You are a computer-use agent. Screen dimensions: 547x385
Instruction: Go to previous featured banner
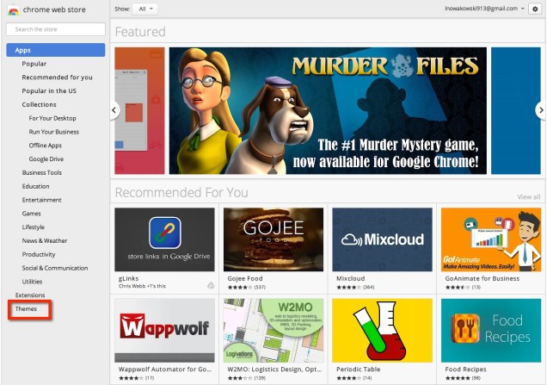point(114,110)
